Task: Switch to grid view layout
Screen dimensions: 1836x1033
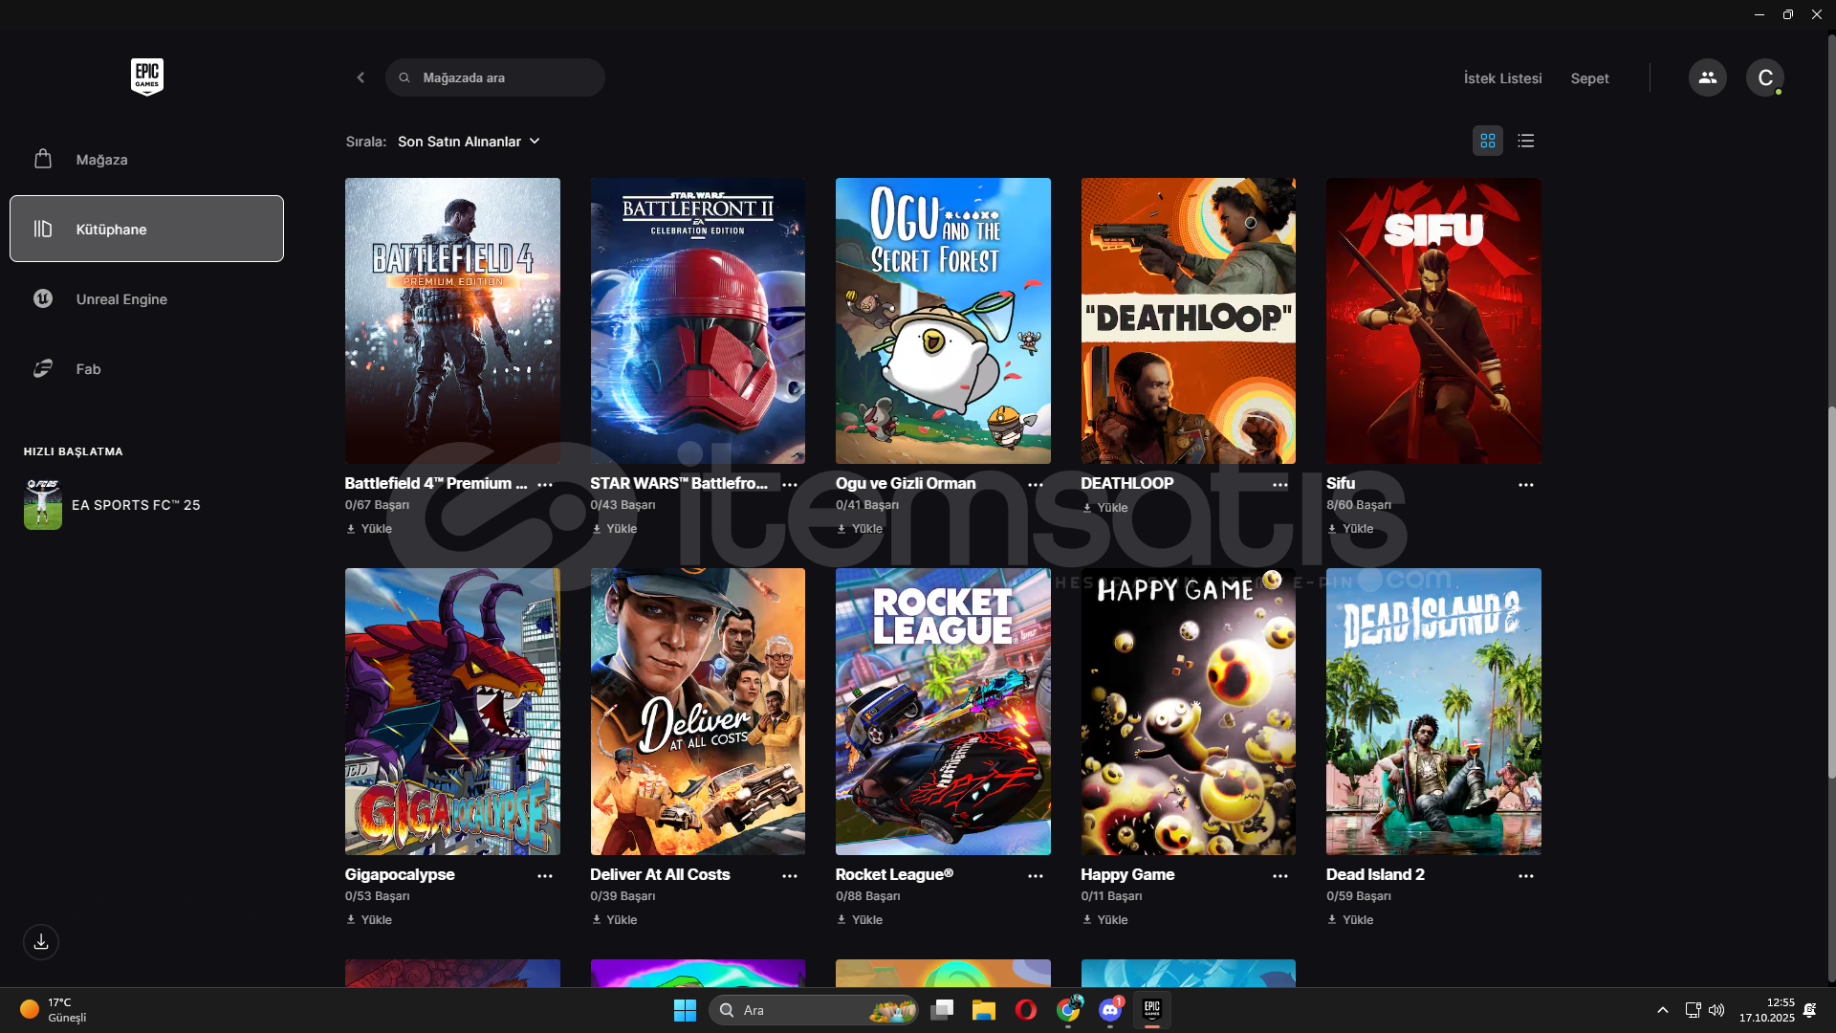Action: (x=1487, y=141)
